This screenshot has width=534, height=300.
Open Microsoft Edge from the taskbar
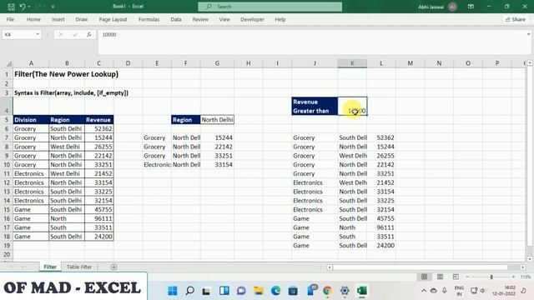pos(275,291)
